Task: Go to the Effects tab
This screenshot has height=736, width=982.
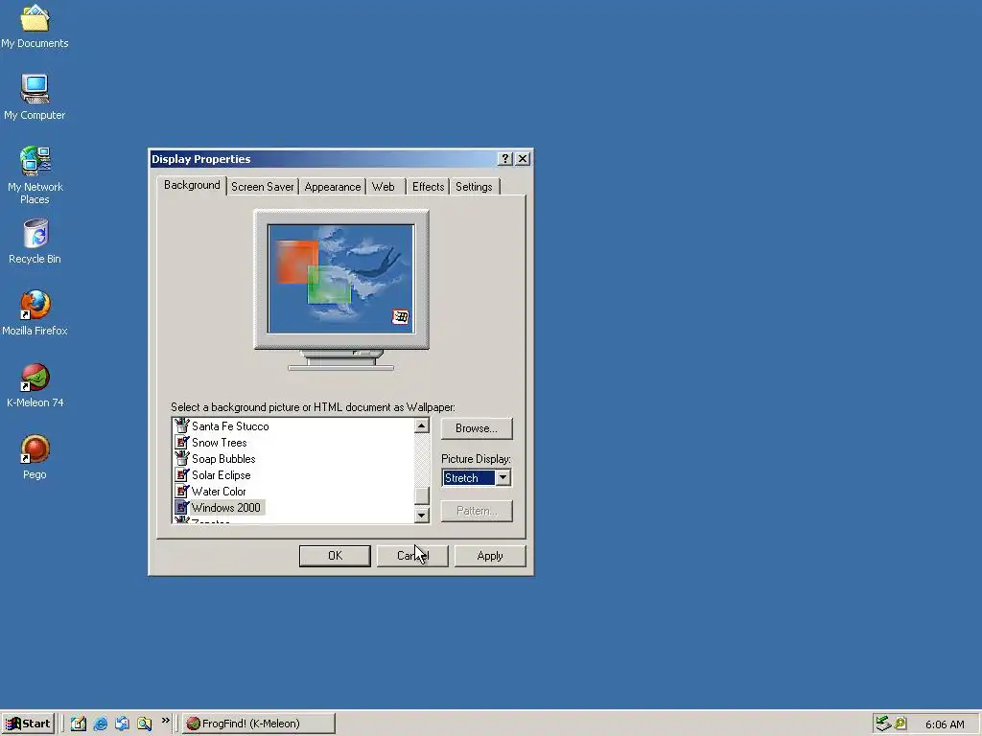Action: coord(428,187)
